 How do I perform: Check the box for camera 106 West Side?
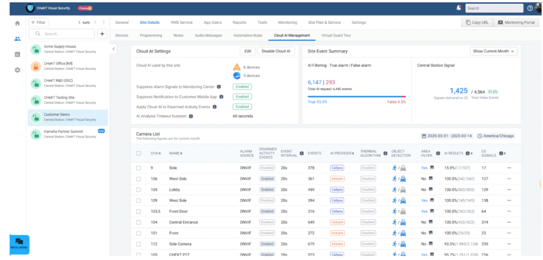(x=138, y=179)
